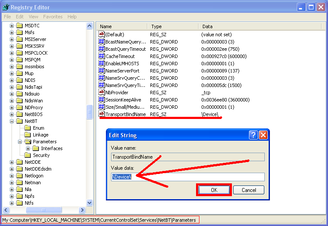Click the NetDDE folder icon
This screenshot has height=226, width=328.
coord(20,162)
